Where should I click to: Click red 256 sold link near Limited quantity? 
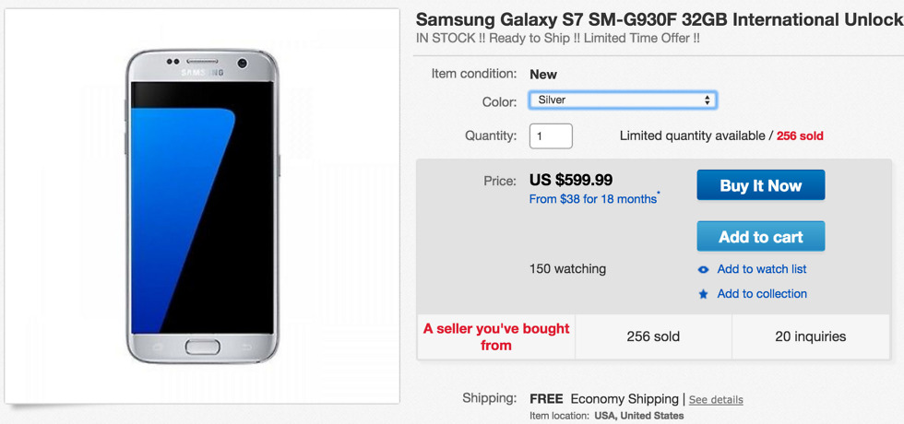[x=800, y=135]
